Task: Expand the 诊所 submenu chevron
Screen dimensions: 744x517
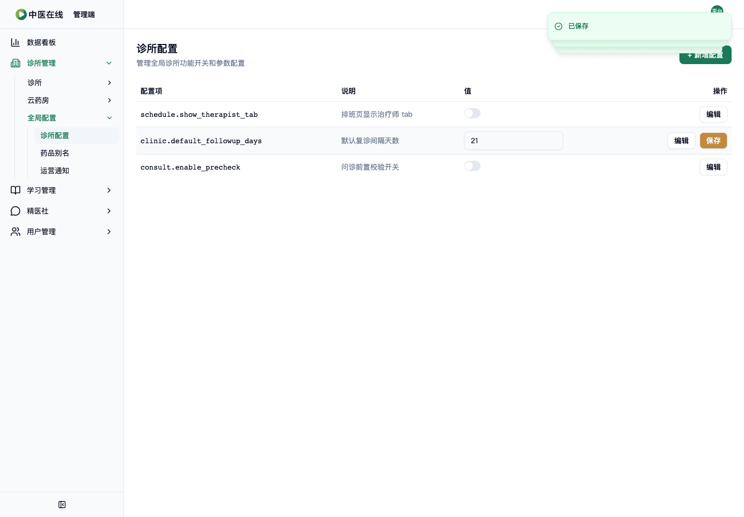Action: tap(109, 83)
